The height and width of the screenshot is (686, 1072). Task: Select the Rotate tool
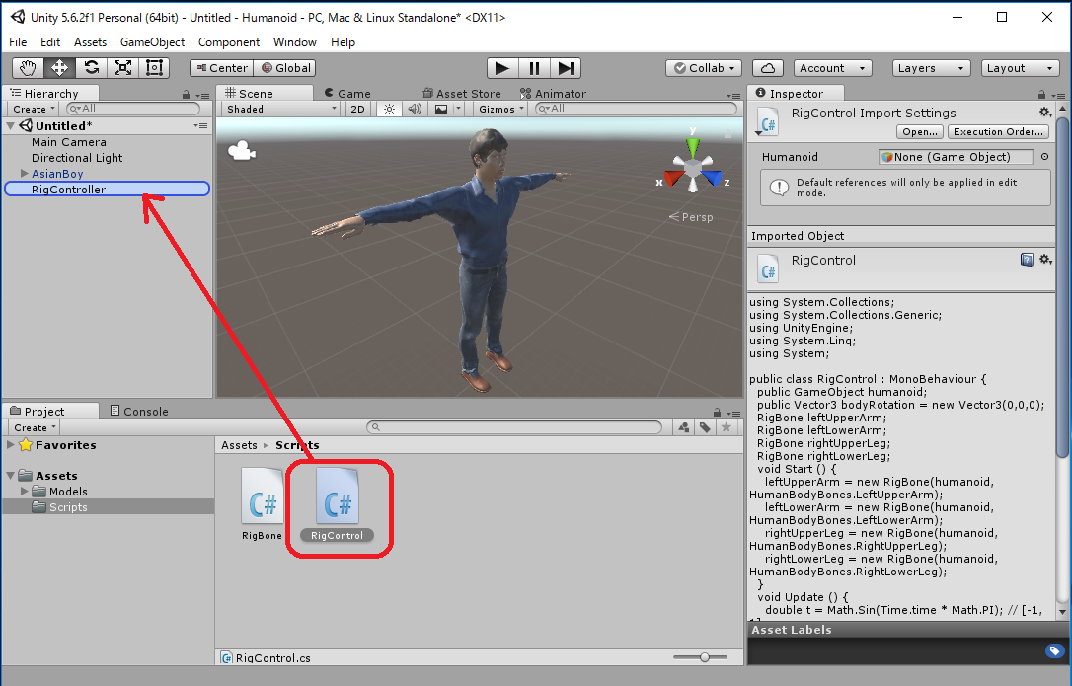(x=91, y=68)
